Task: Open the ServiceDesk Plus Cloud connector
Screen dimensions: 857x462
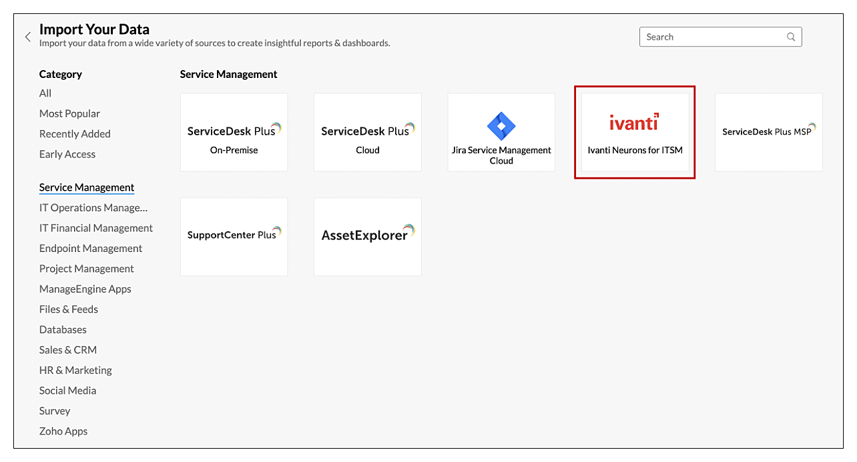Action: pos(368,132)
